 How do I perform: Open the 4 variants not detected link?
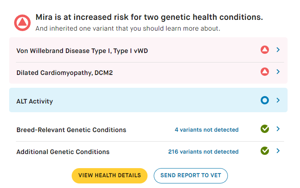(206, 130)
